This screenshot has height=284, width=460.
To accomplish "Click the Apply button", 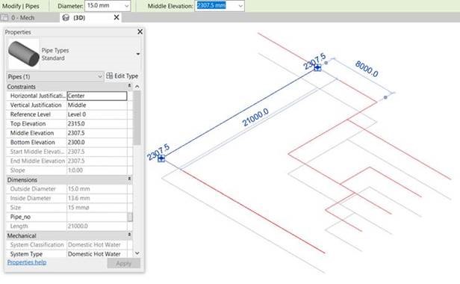I will [x=123, y=263].
